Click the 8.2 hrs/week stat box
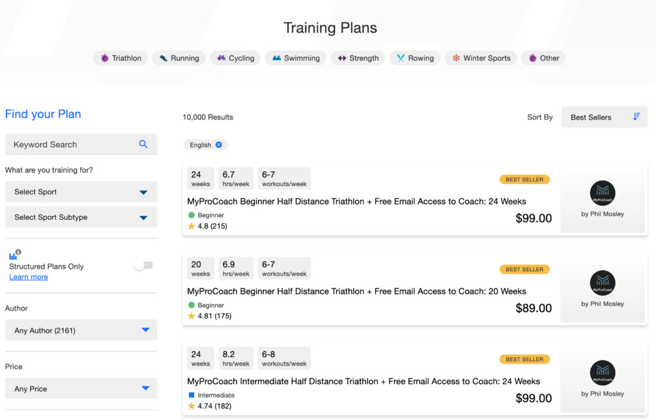The image size is (656, 420). [236, 358]
